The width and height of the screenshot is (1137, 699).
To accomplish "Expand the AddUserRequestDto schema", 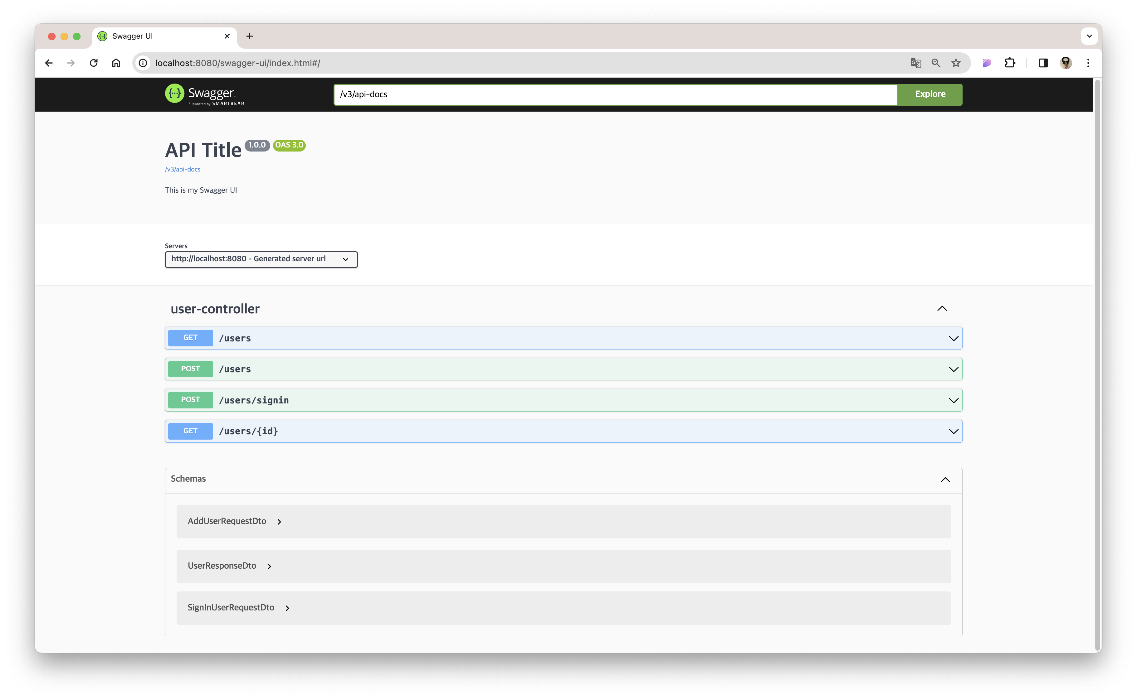I will [x=235, y=522].
